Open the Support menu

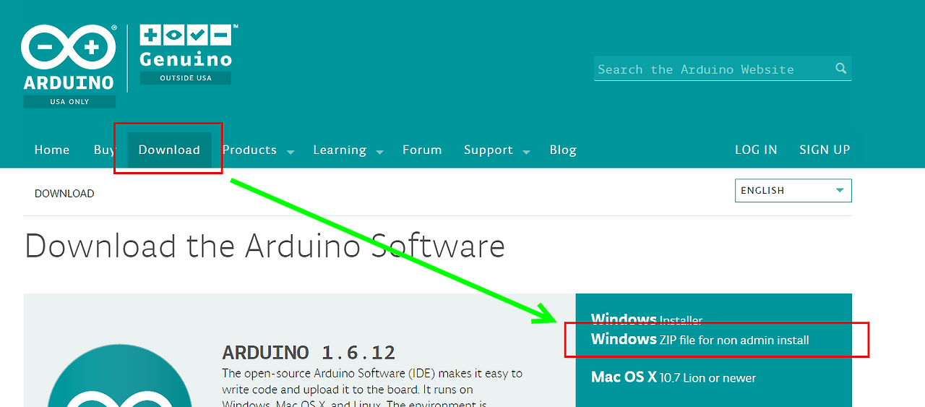tap(489, 150)
